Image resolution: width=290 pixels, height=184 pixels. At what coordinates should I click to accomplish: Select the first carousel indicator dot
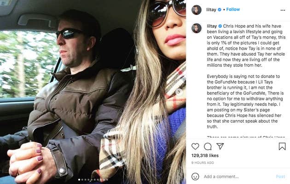pos(79,179)
